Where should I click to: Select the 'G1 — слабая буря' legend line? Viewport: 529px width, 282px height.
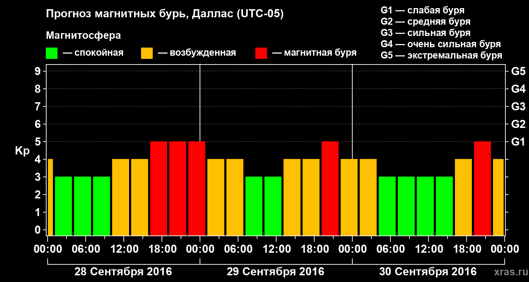point(422,10)
